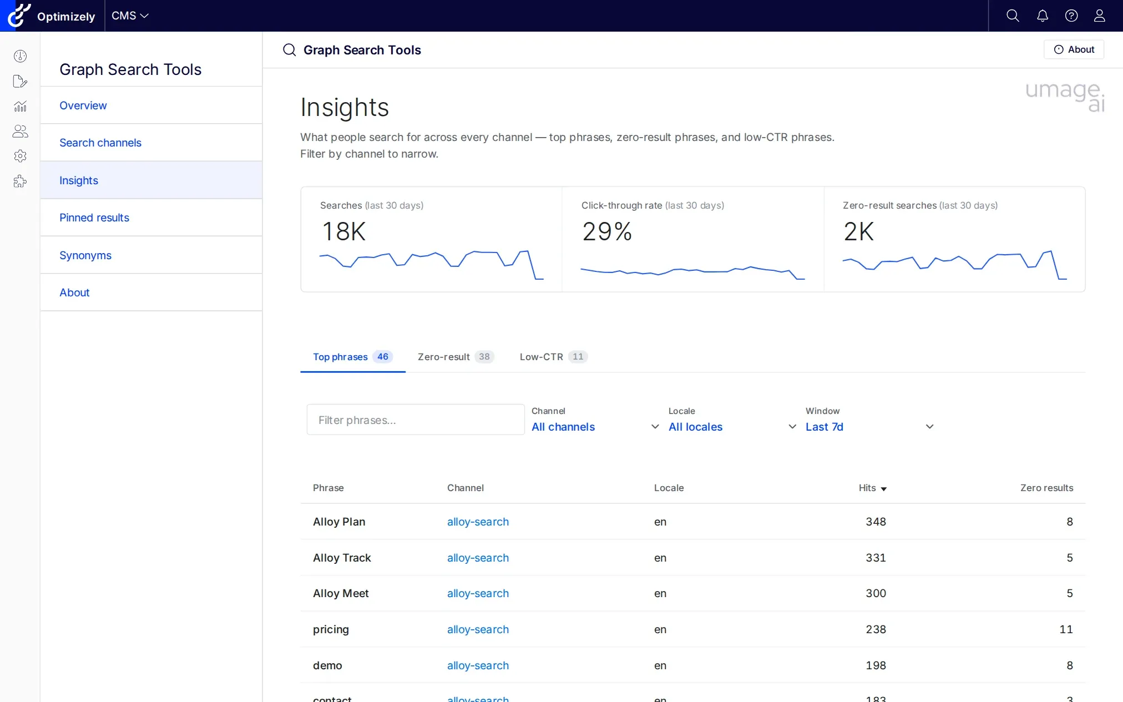Click the 18K searches figure
Screen dimensions: 1123x702
[343, 231]
